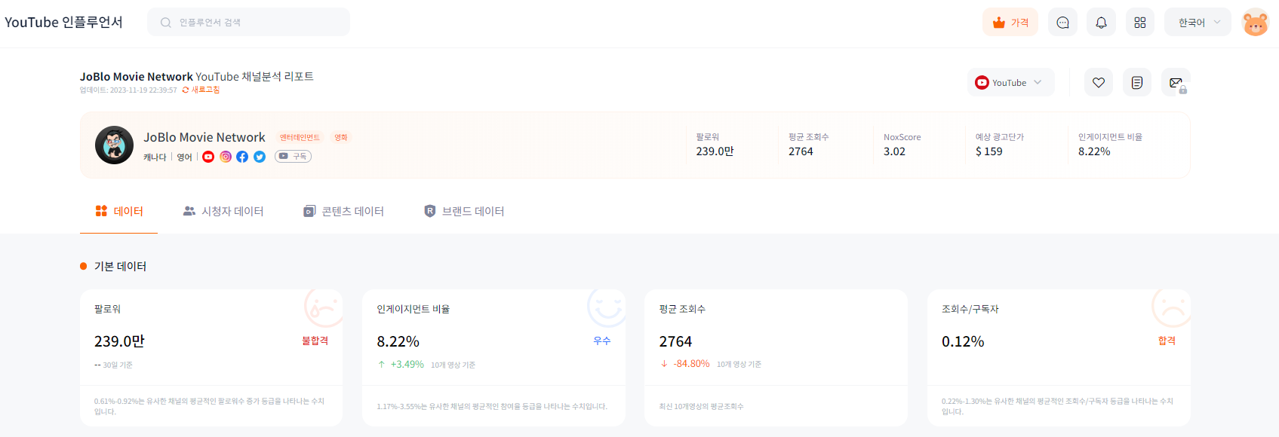
Task: Open JoBlo's Instagram icon link
Action: (226, 157)
